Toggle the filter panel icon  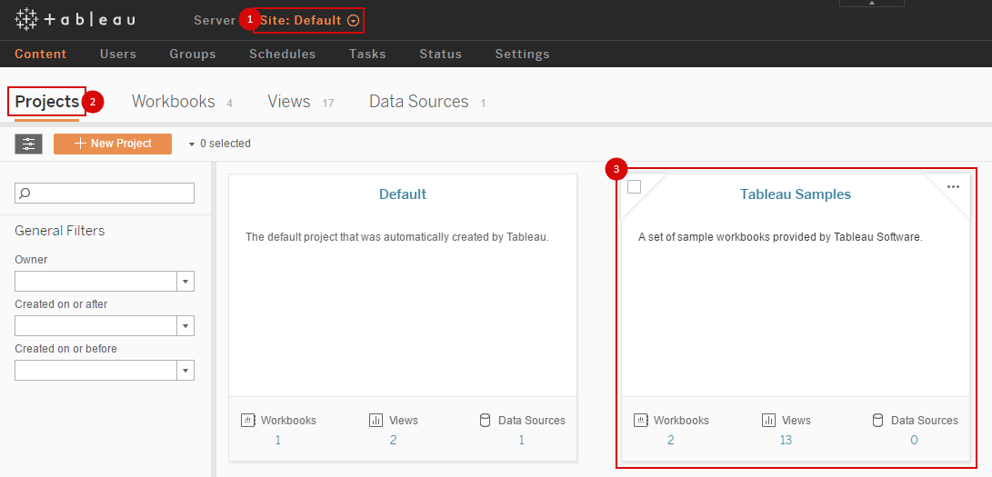(28, 144)
